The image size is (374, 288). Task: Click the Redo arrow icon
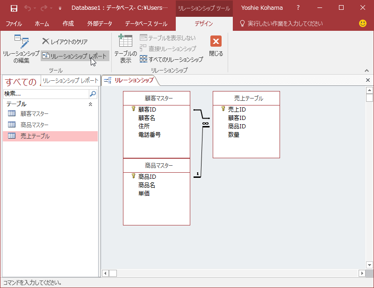pos(44,8)
